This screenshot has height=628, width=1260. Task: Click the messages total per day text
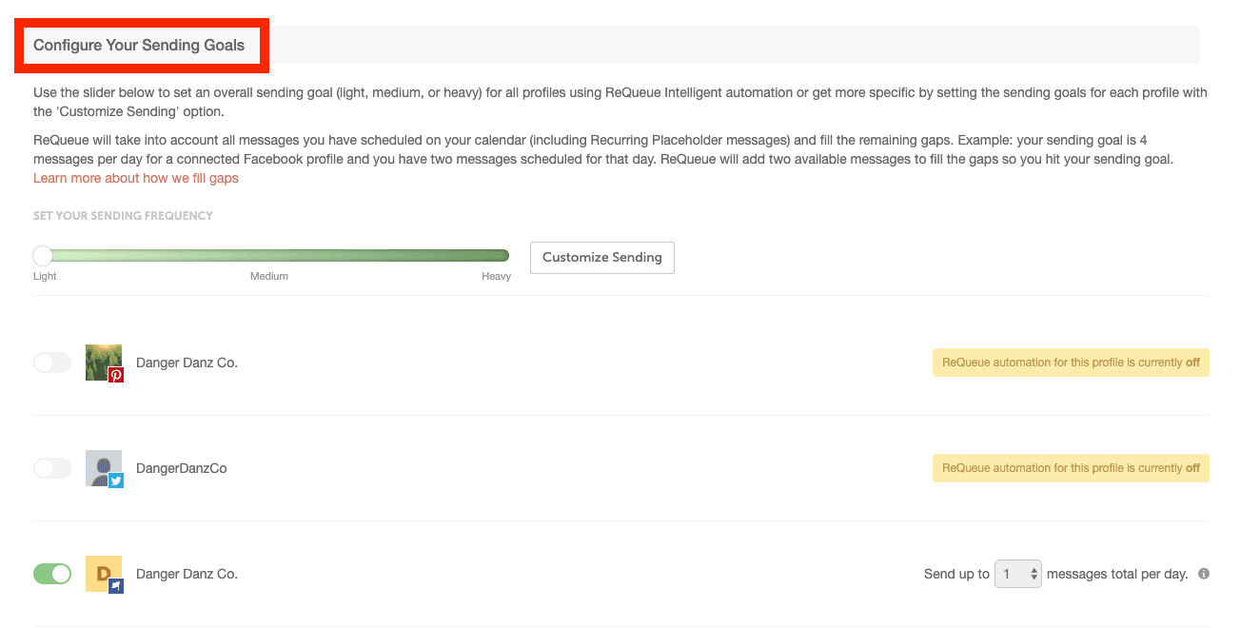pyautogui.click(x=1117, y=574)
